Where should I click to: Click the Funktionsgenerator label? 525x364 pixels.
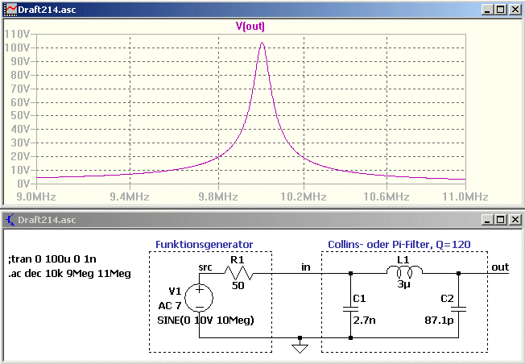(205, 245)
